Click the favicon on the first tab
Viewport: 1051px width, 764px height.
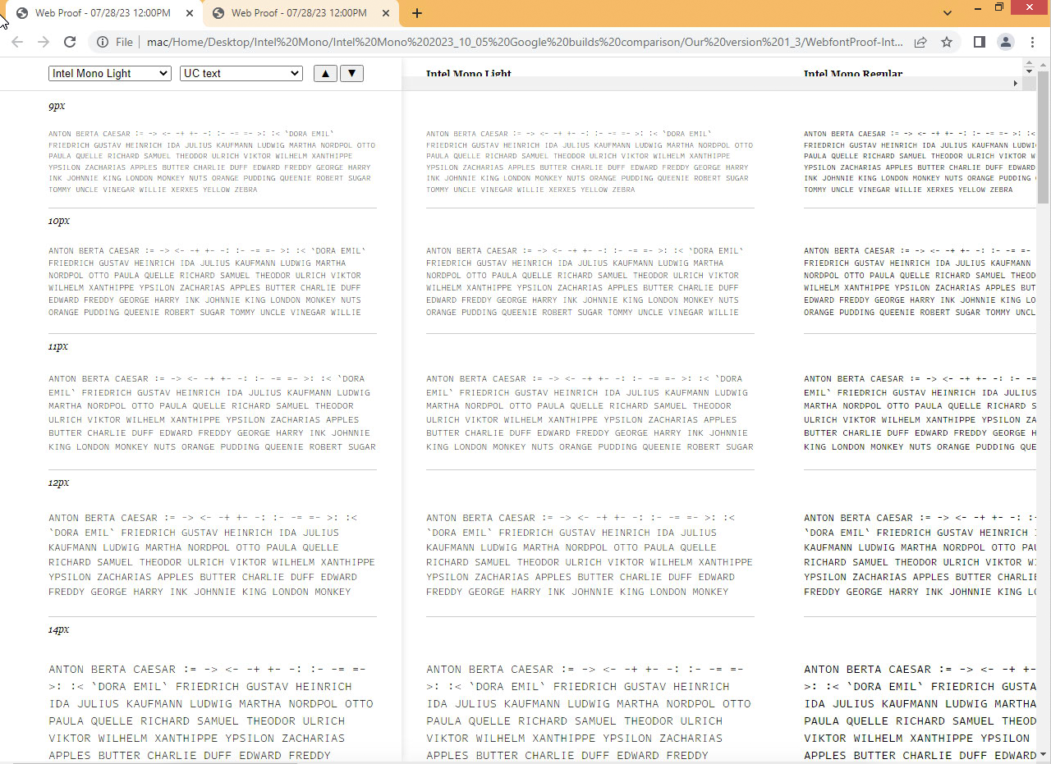22,13
